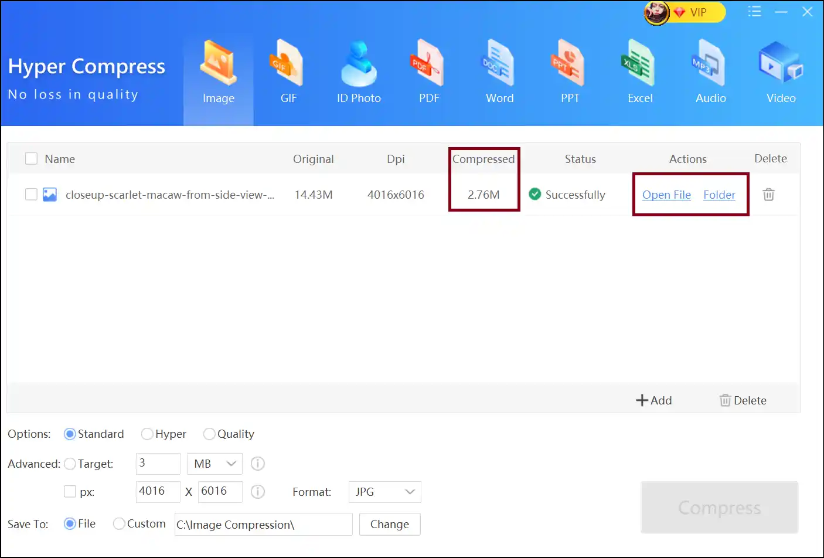Switch to the GIF compression tab
Image resolution: width=824 pixels, height=558 pixels.
pos(288,73)
